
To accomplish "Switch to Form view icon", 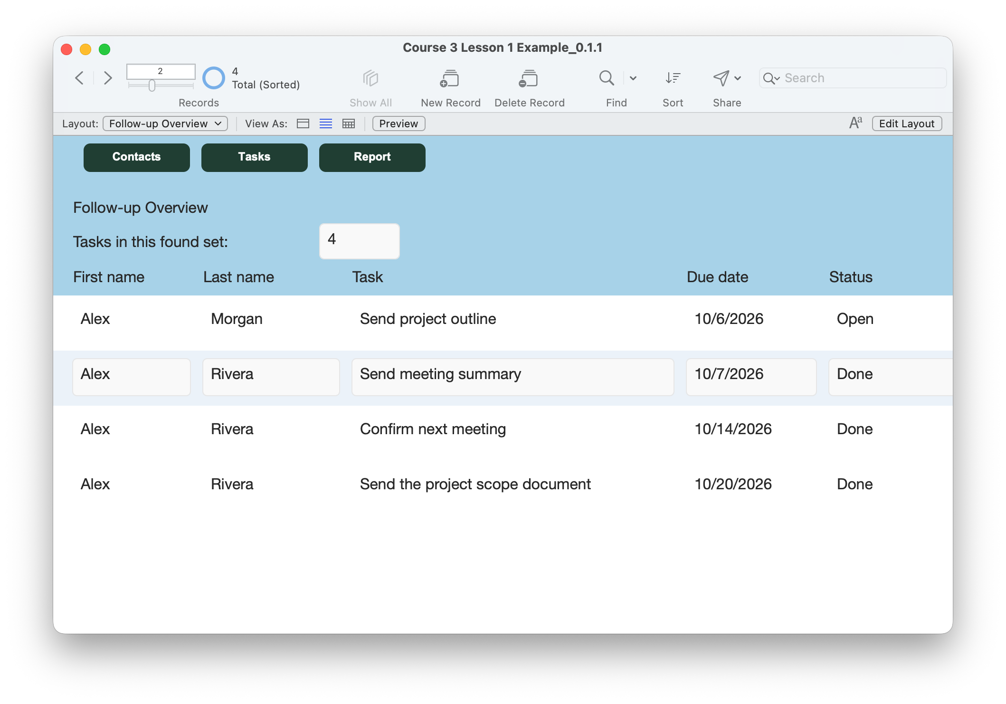I will (x=303, y=124).
